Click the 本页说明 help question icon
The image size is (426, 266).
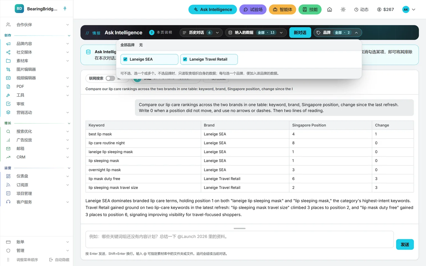click(x=152, y=32)
